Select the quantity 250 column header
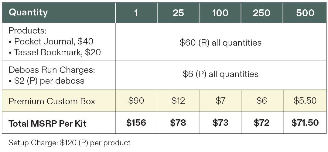Image resolution: width=328 pixels, height=152 pixels. click(x=262, y=12)
